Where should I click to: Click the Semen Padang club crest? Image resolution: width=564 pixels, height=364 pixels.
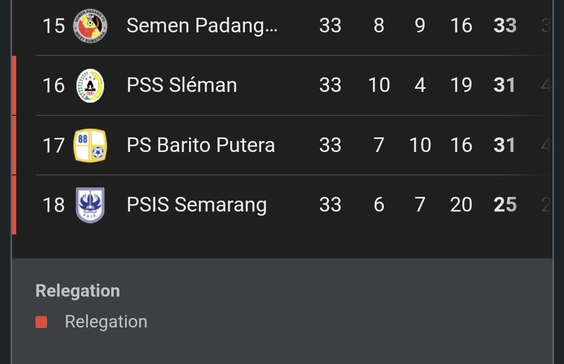(90, 25)
